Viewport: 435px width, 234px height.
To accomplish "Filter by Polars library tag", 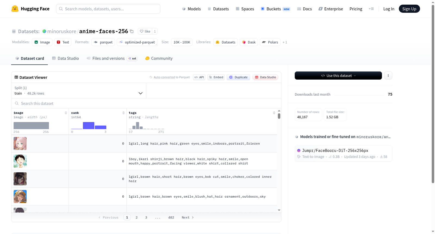I will (270, 42).
